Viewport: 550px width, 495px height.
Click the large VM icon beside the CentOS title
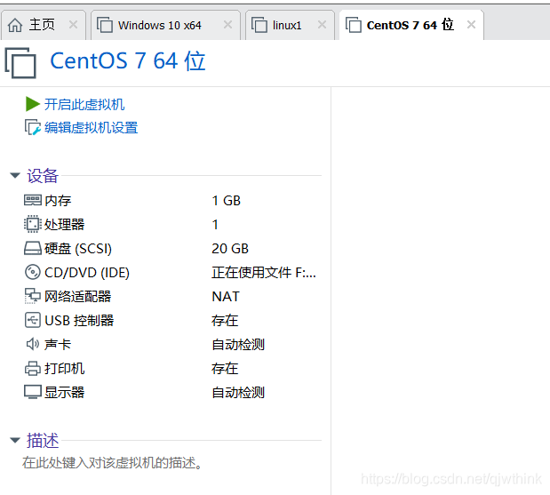pos(20,63)
